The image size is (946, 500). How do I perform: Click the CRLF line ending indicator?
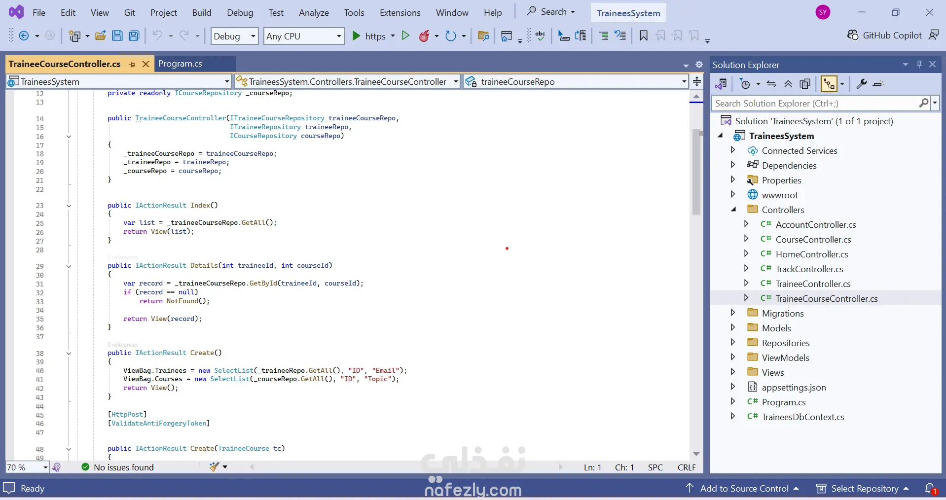coord(687,467)
